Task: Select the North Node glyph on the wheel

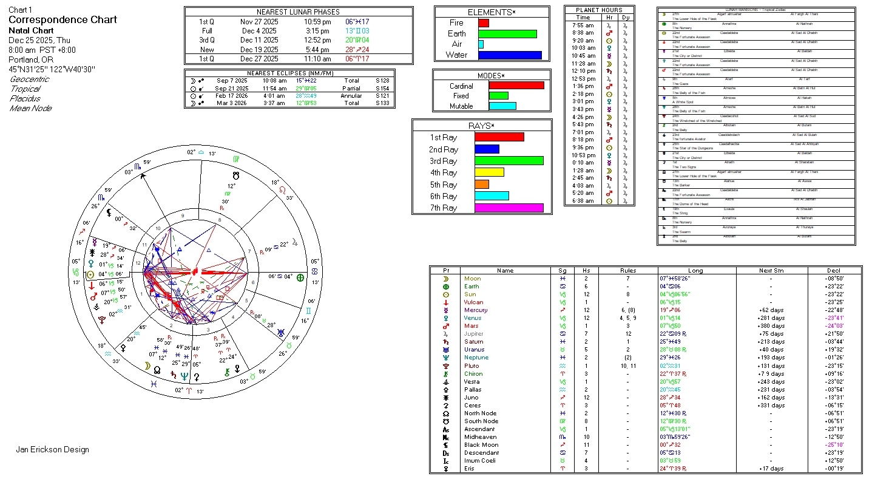Action: coord(157,370)
